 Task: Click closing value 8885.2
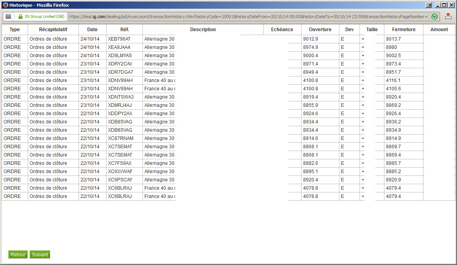point(393,172)
